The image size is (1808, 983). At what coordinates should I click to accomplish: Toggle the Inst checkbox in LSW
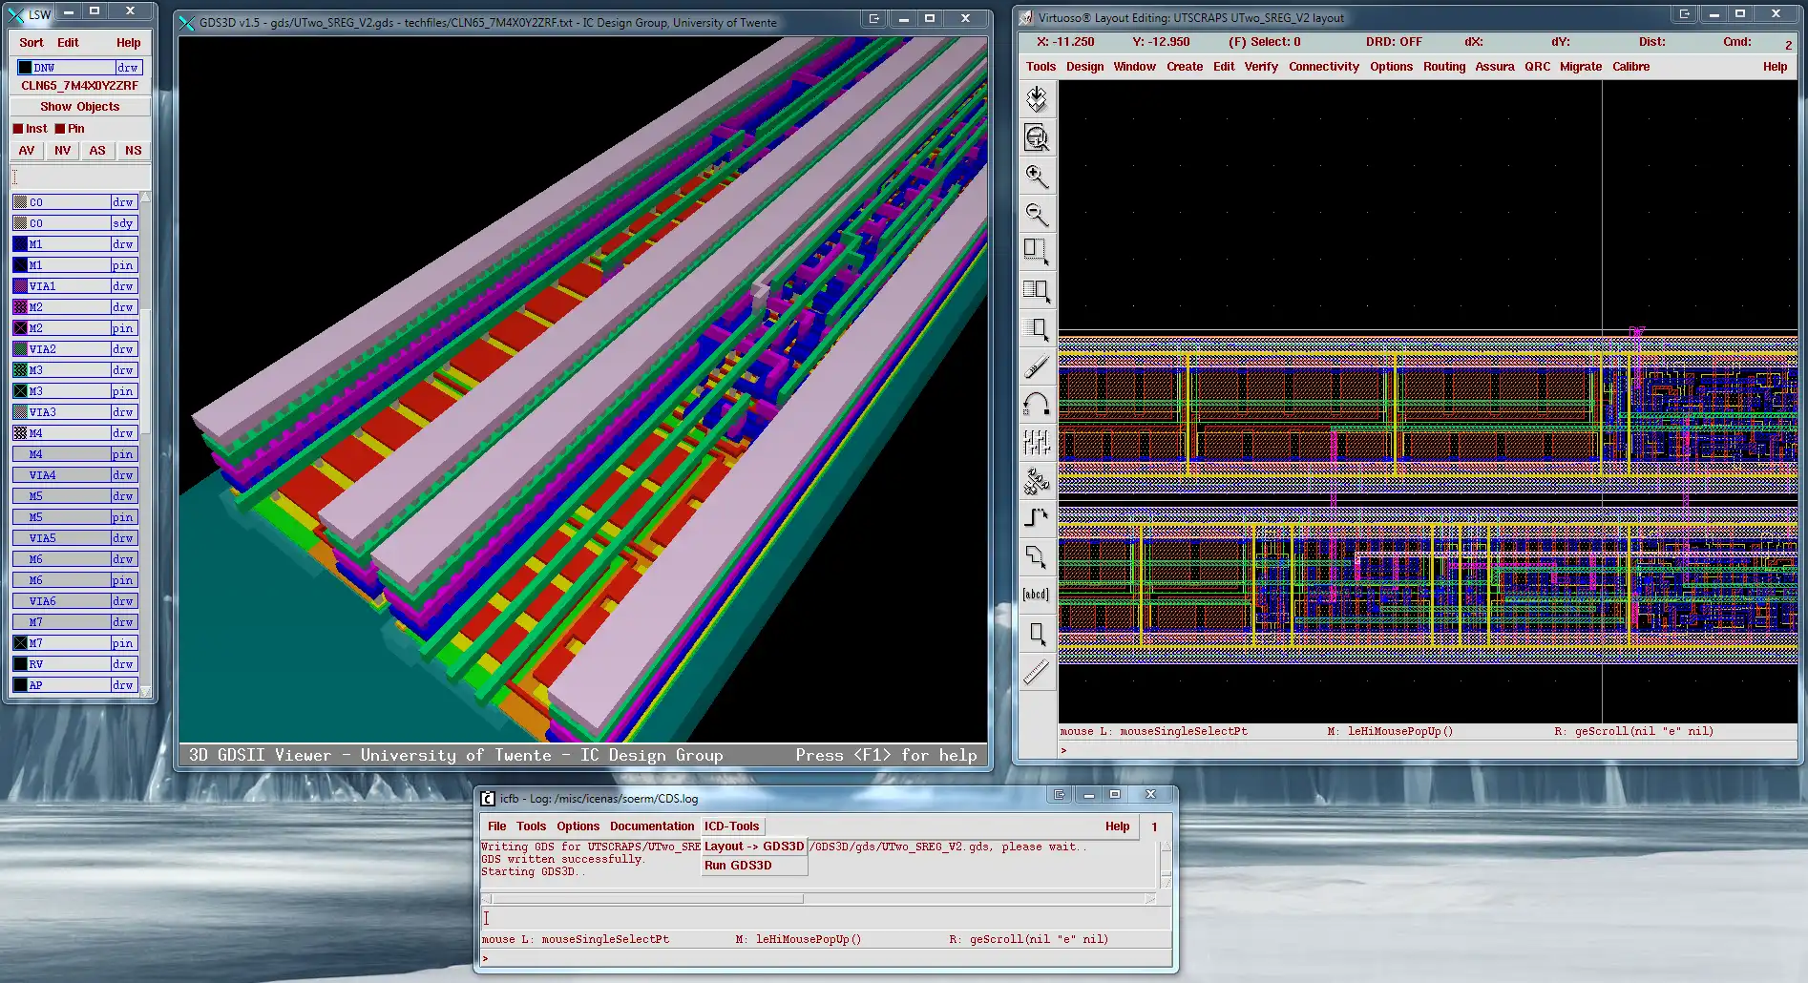(x=18, y=129)
